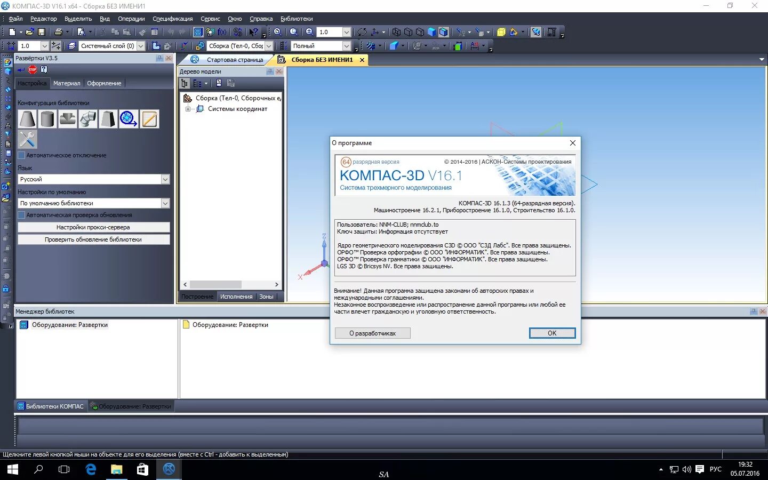Click the wrench and screwdriver settings icon
This screenshot has width=768, height=480.
tap(27, 139)
